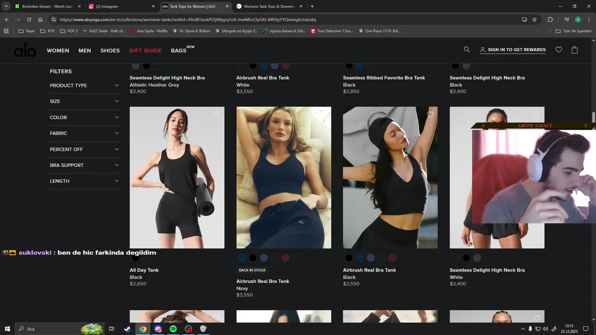Open the media control icon in Chrome toolbar
Image resolution: width=596 pixels, height=335 pixels.
[567, 20]
